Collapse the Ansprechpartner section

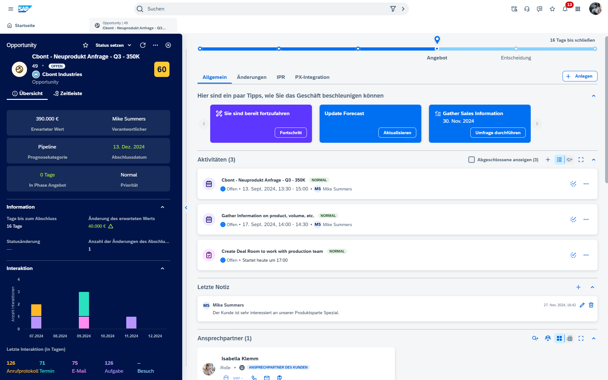[x=593, y=338]
